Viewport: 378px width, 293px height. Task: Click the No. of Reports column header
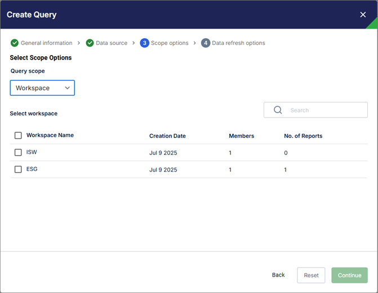pyautogui.click(x=303, y=136)
